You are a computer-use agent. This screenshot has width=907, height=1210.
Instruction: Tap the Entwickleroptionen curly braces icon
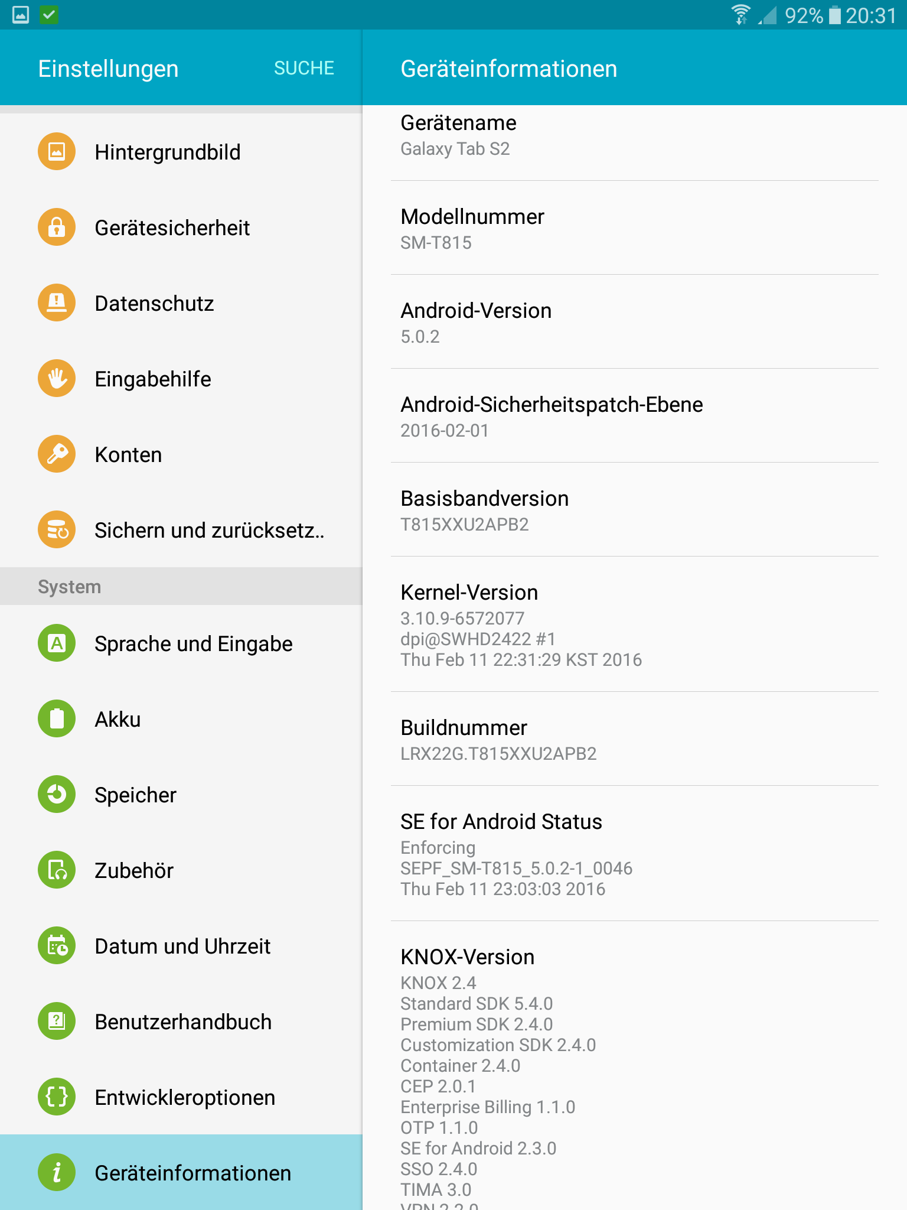(57, 1097)
